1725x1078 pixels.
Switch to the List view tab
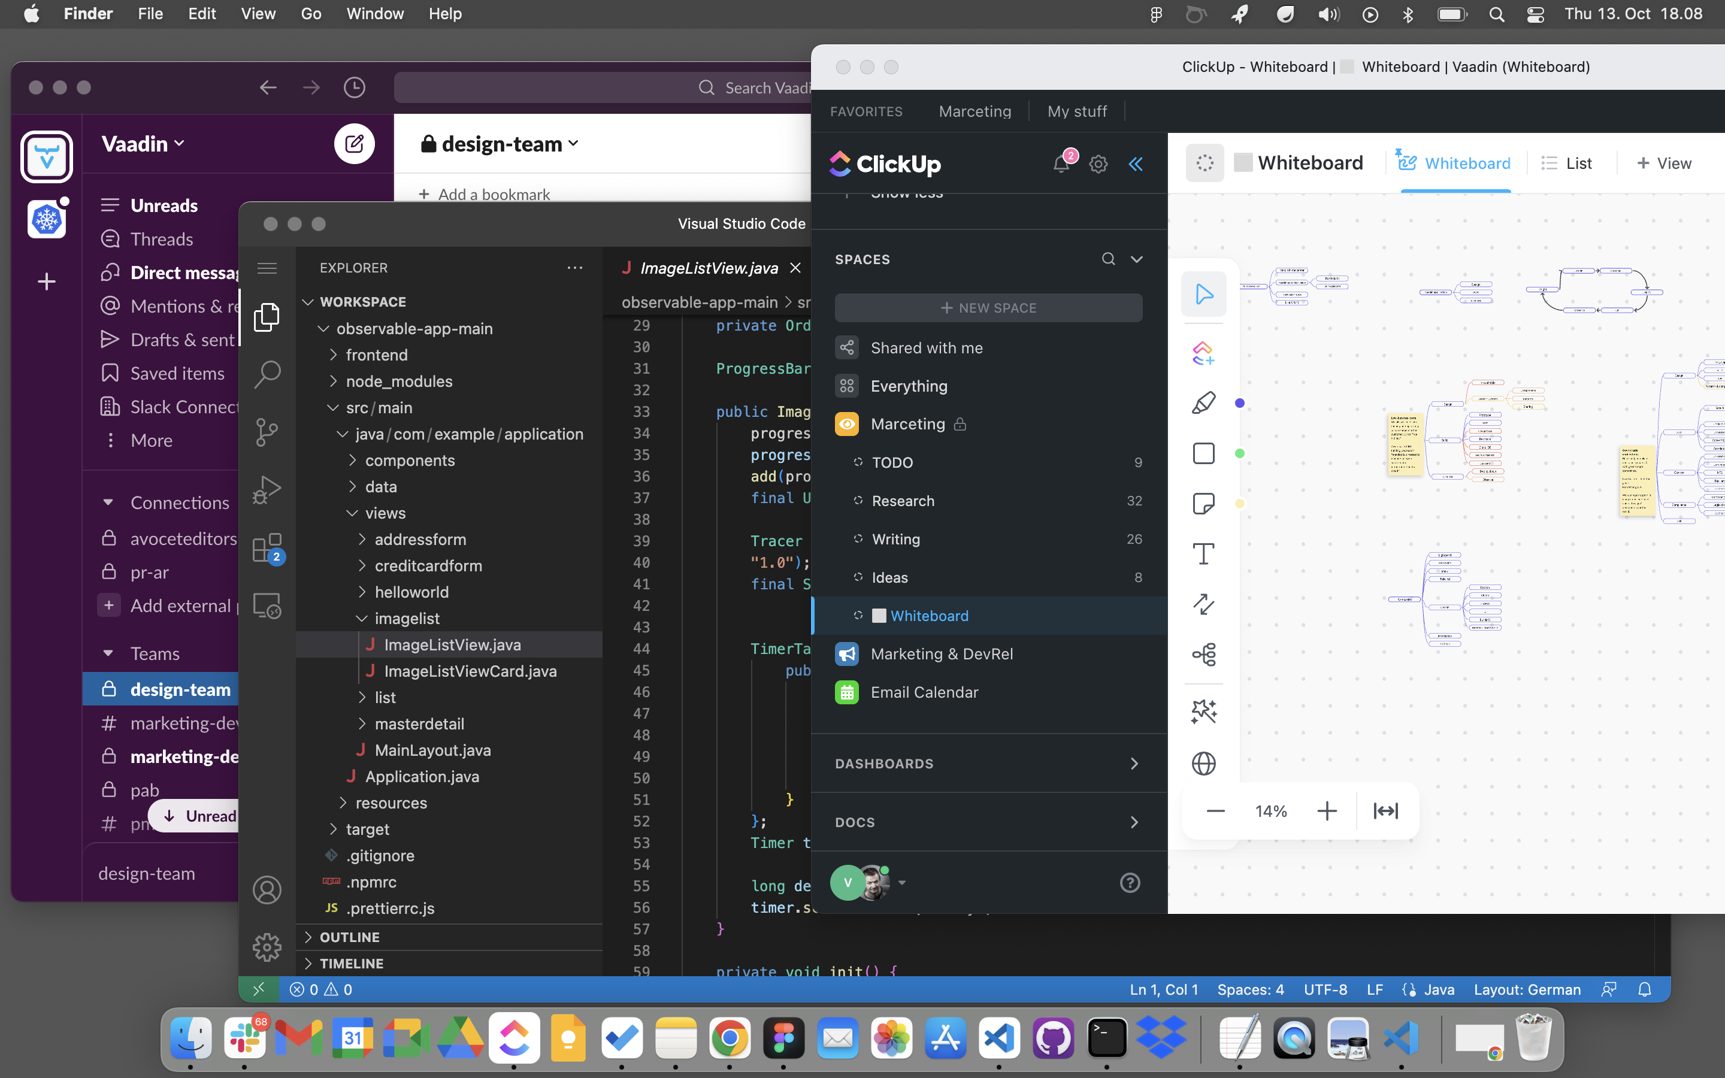point(1567,163)
